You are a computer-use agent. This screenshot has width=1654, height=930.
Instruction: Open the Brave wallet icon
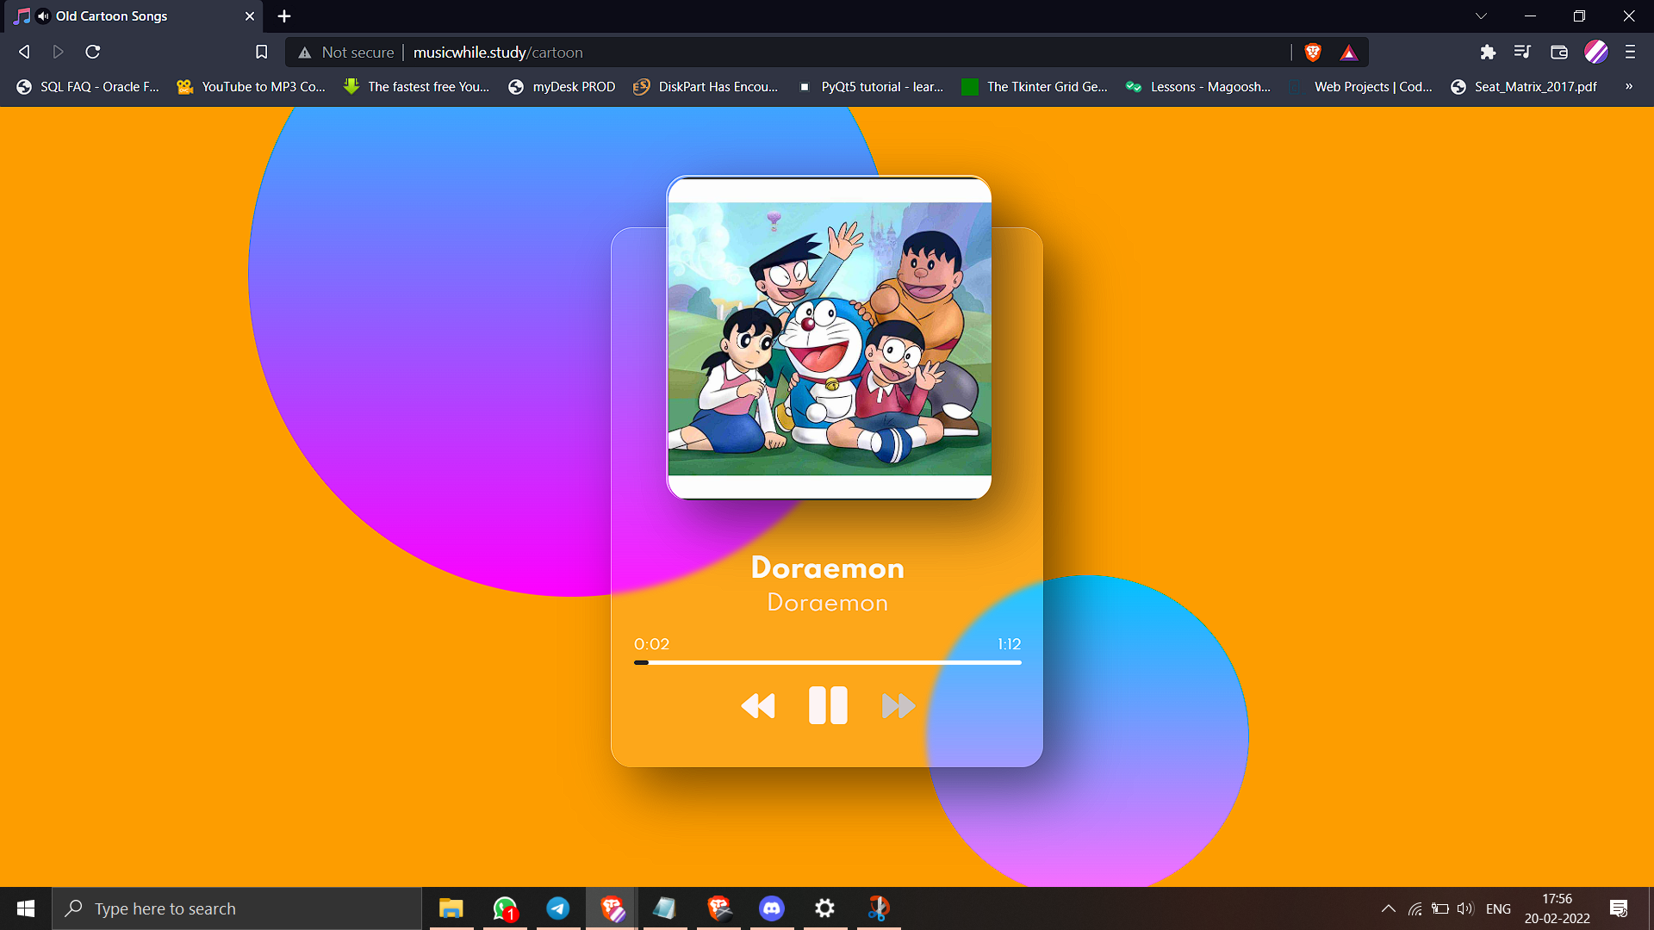point(1558,53)
